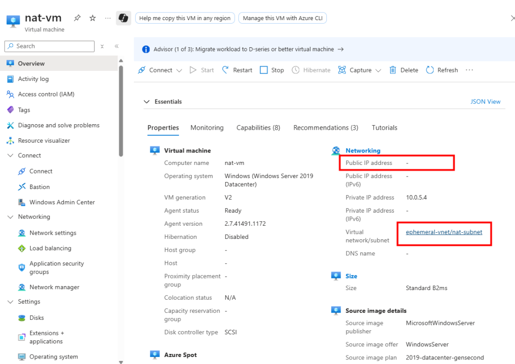Open the ellipsis menu next to nat-vm title
515x364 pixels.
(108, 18)
